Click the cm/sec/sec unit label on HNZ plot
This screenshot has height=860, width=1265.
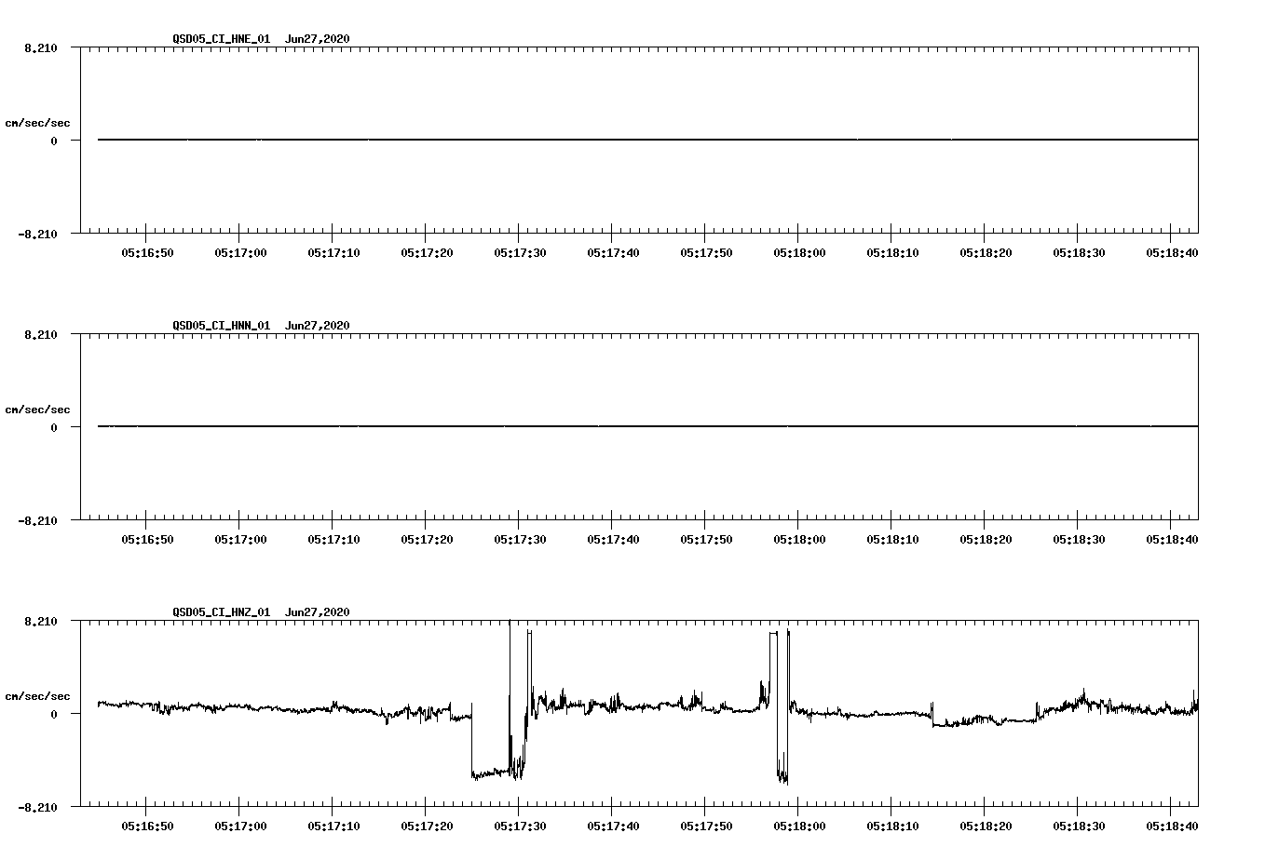(37, 696)
